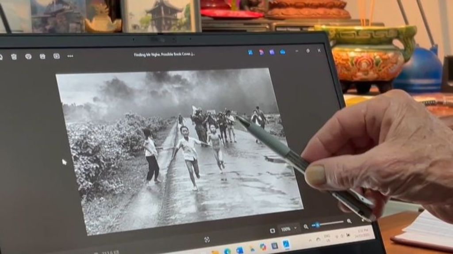Click the blue app icon in title bar

250,52
